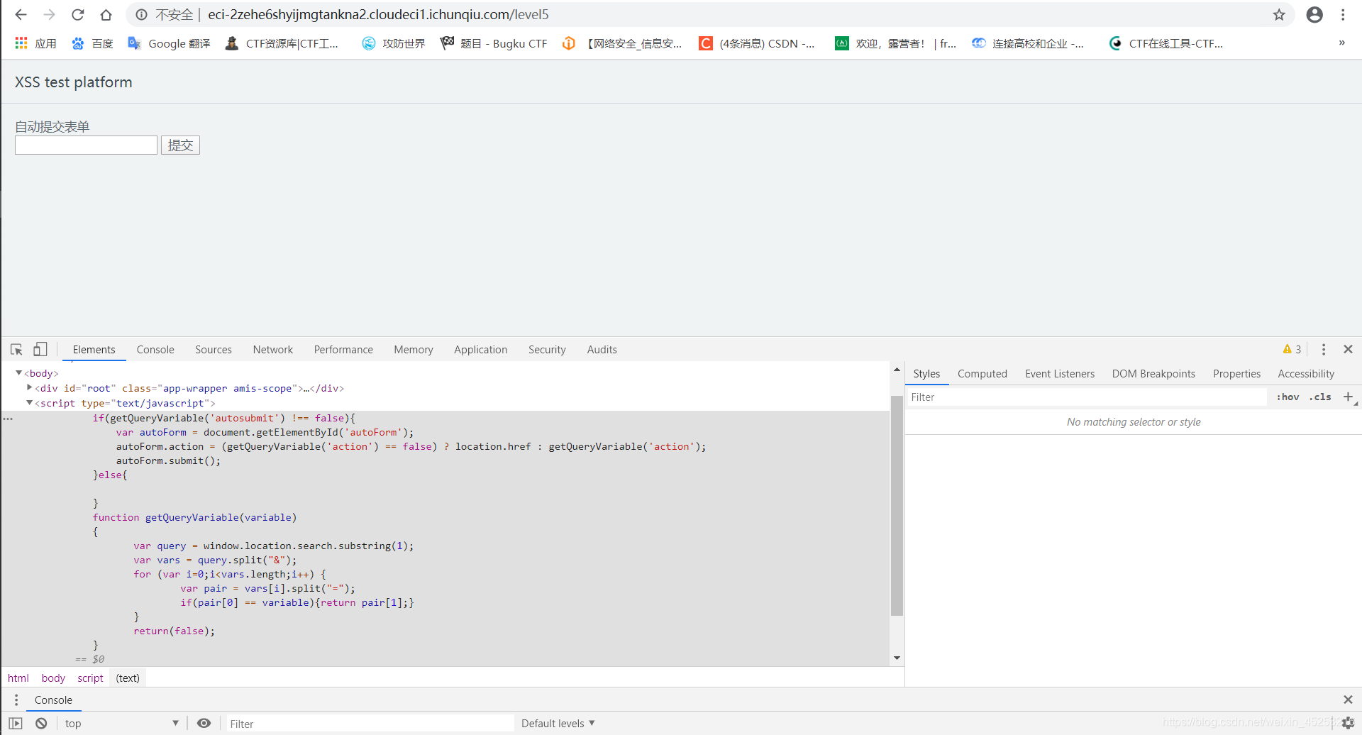Select html in the breadcrumb trail
This screenshot has width=1362, height=735.
coord(18,678)
